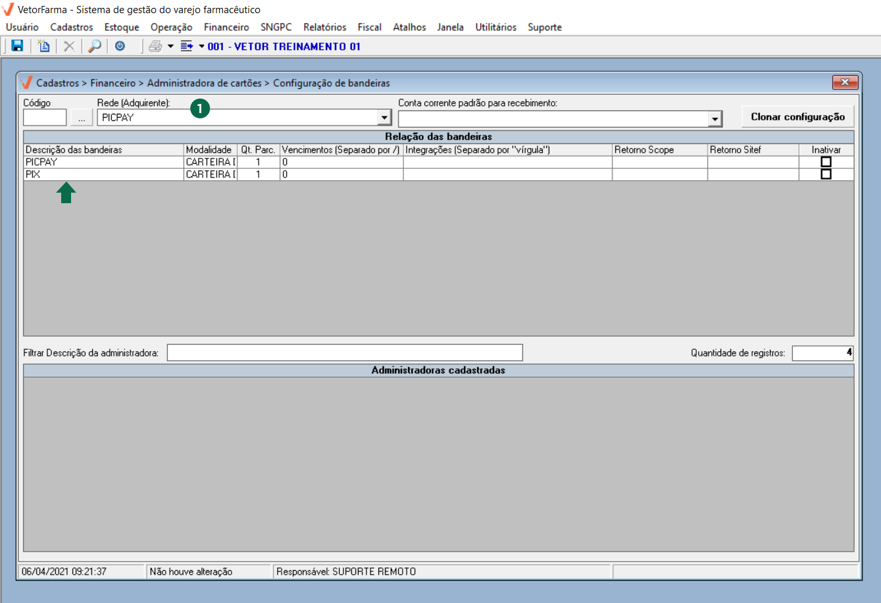Click the Clonar configuração button
Image resolution: width=881 pixels, height=603 pixels.
click(x=798, y=116)
